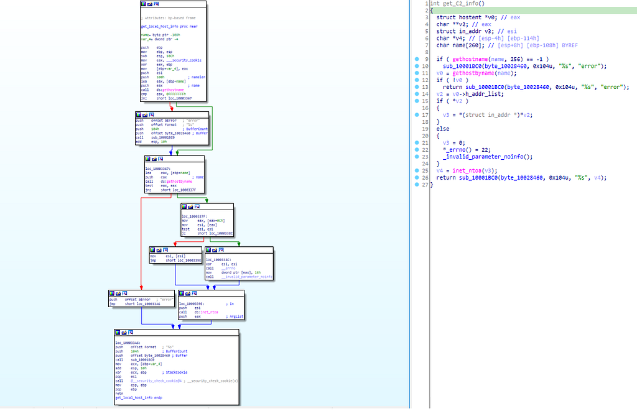Toggle breakpoint dot on pseudocode line 14

[x=417, y=94]
